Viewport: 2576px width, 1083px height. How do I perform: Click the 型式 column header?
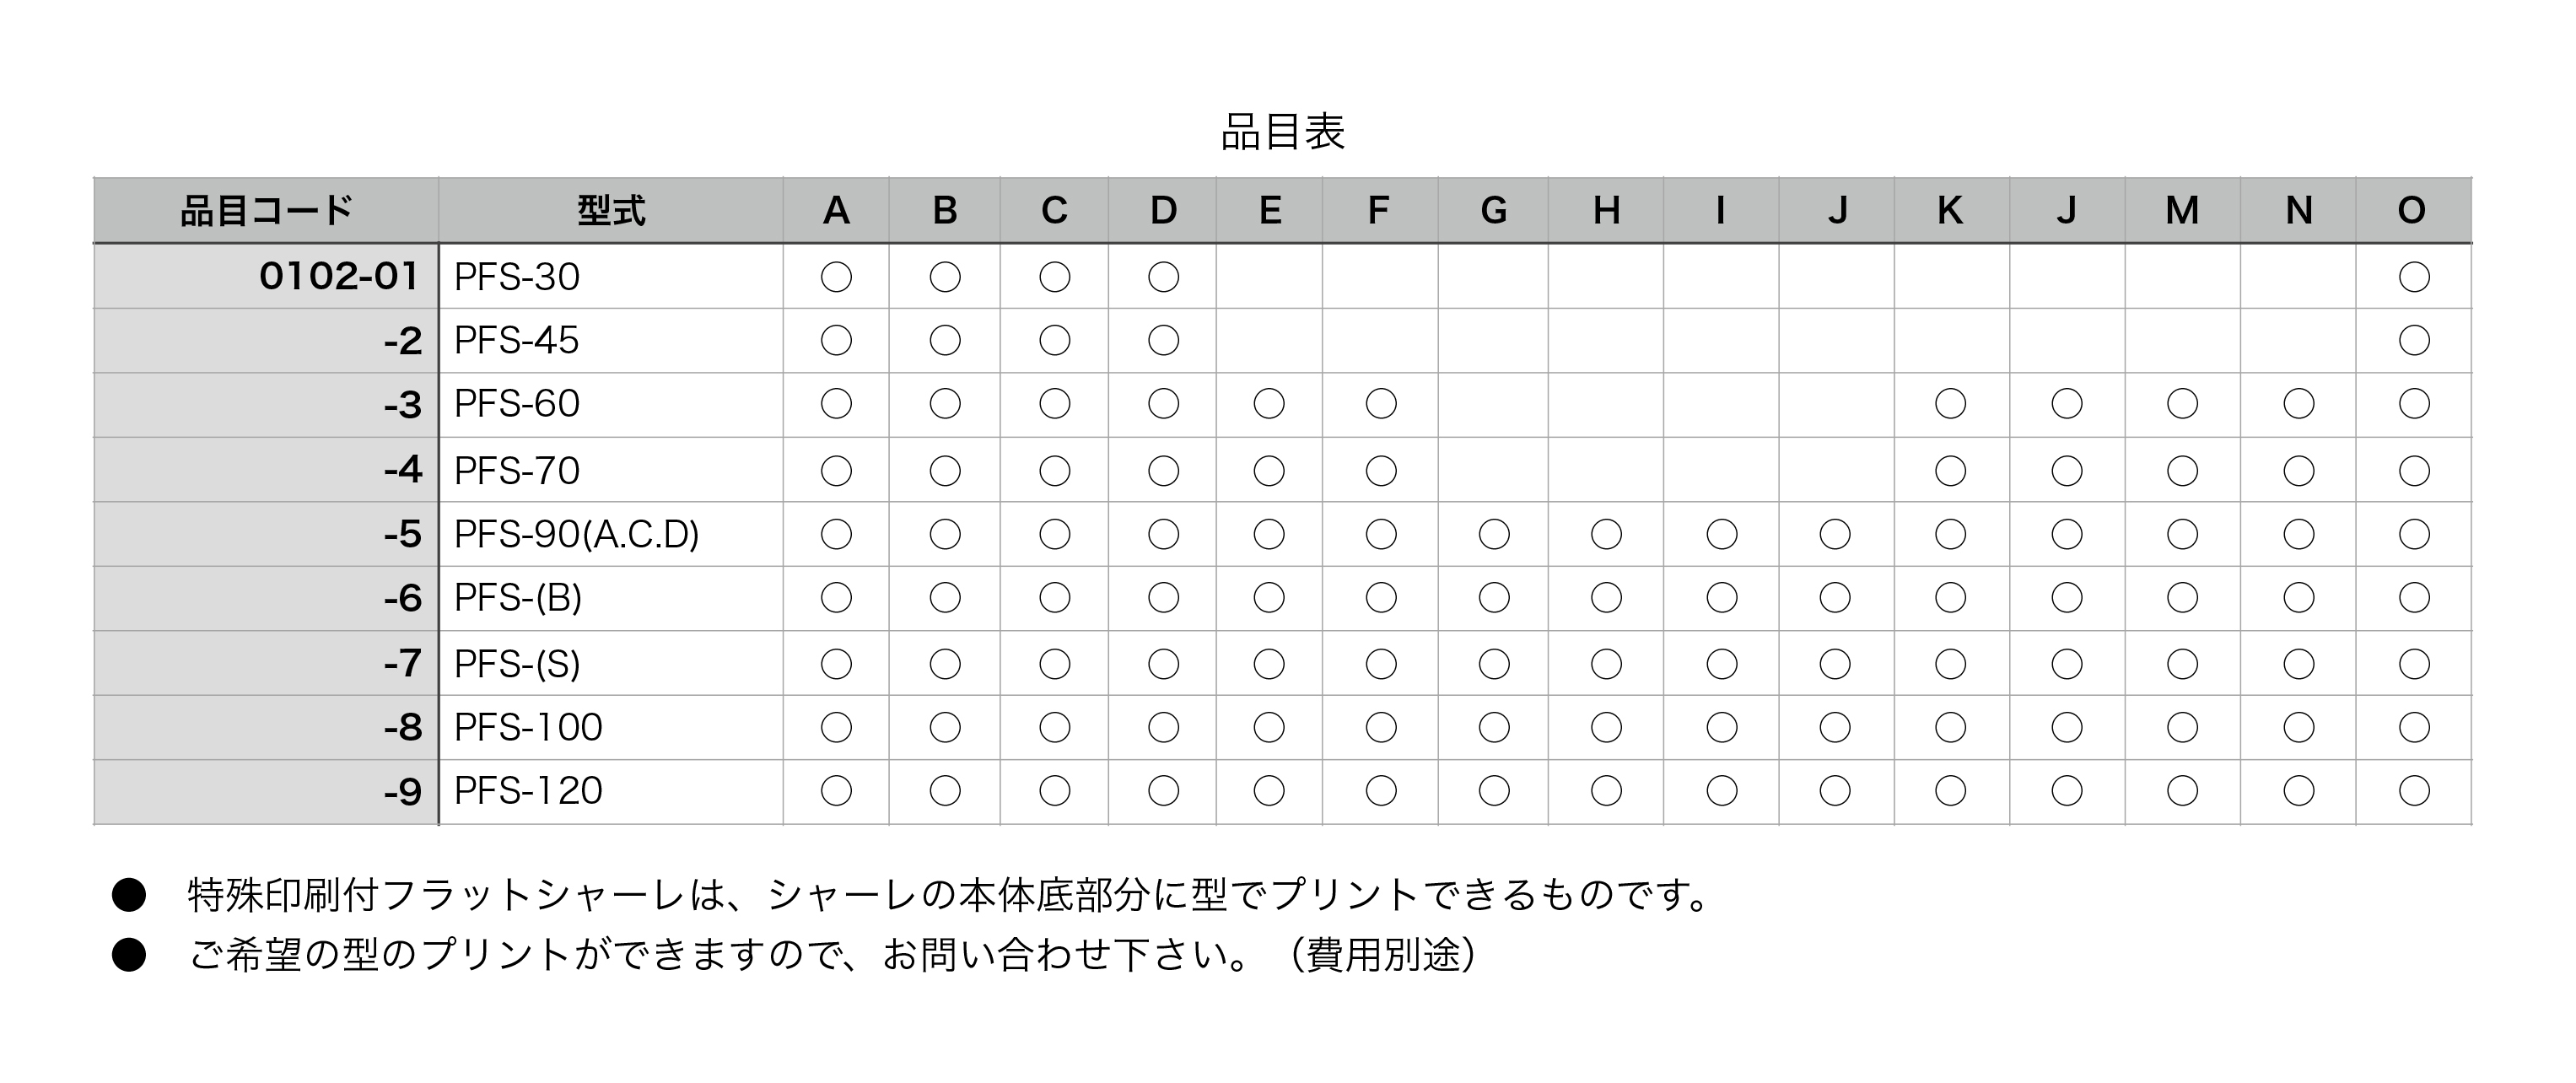pyautogui.click(x=611, y=210)
